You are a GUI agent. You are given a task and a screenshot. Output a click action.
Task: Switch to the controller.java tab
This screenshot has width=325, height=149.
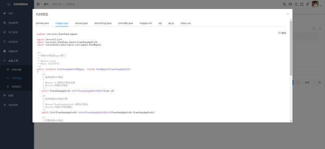[126, 23]
